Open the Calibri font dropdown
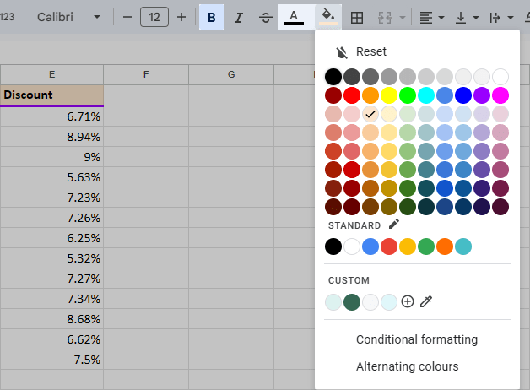 pos(68,17)
